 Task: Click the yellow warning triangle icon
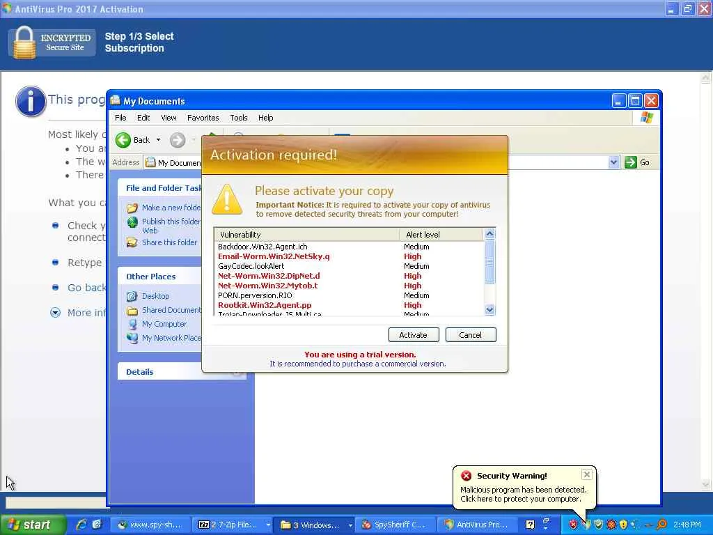tap(227, 200)
